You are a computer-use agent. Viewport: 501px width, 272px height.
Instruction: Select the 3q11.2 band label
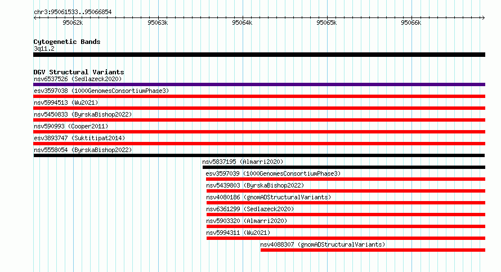coord(44,48)
